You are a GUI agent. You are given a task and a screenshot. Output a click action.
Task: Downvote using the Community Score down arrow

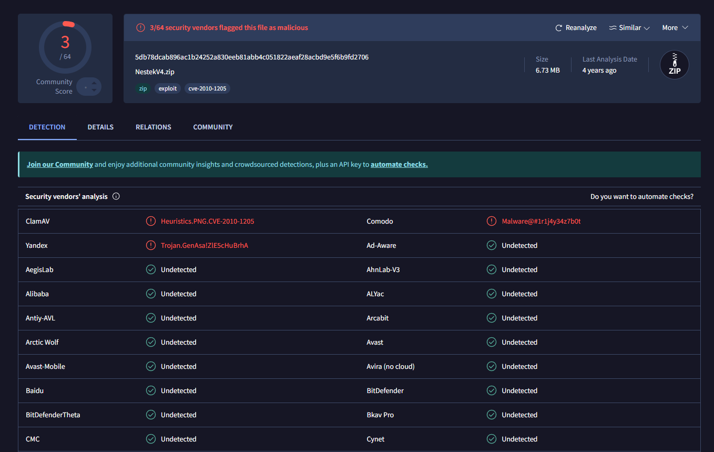pyautogui.click(x=94, y=91)
